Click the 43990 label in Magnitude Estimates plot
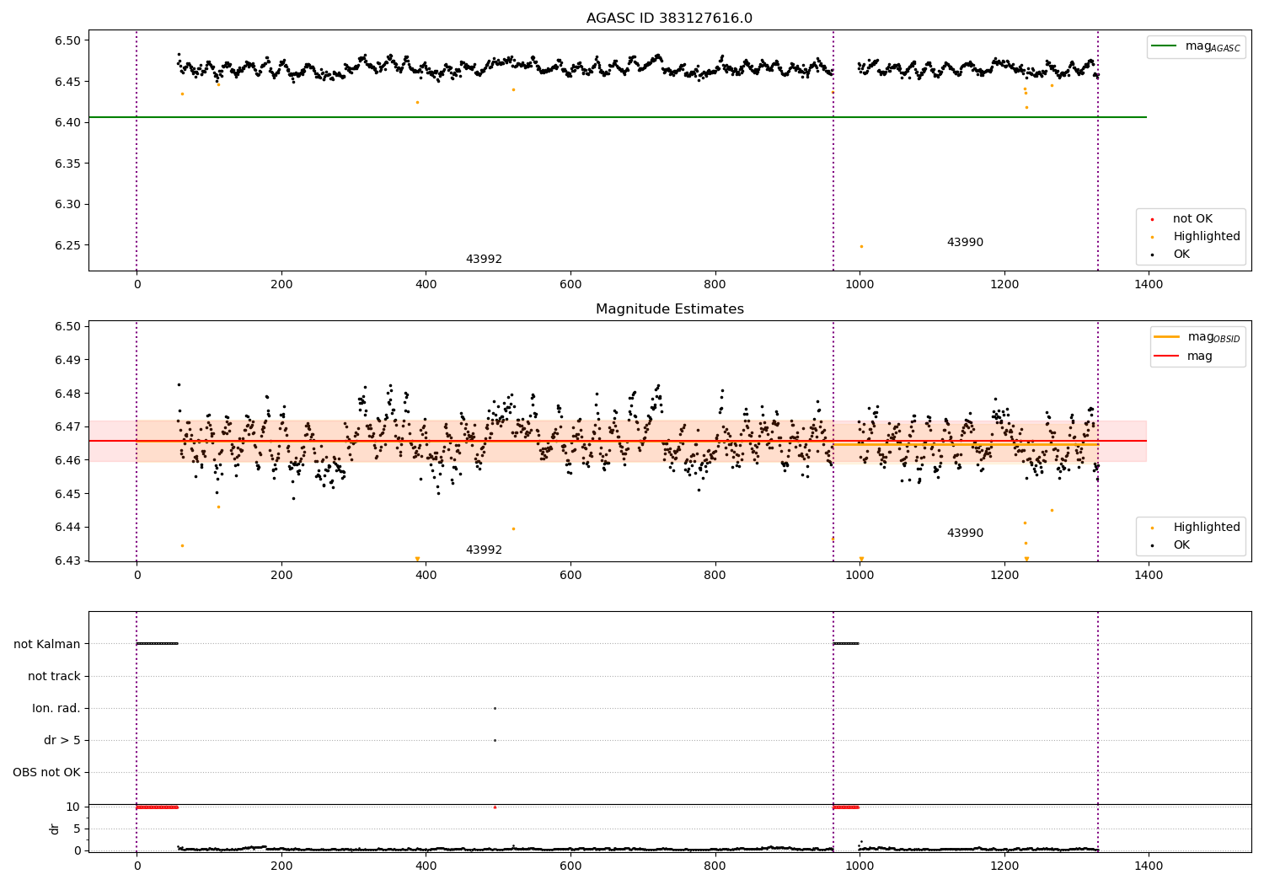1264x885 pixels. tap(965, 534)
